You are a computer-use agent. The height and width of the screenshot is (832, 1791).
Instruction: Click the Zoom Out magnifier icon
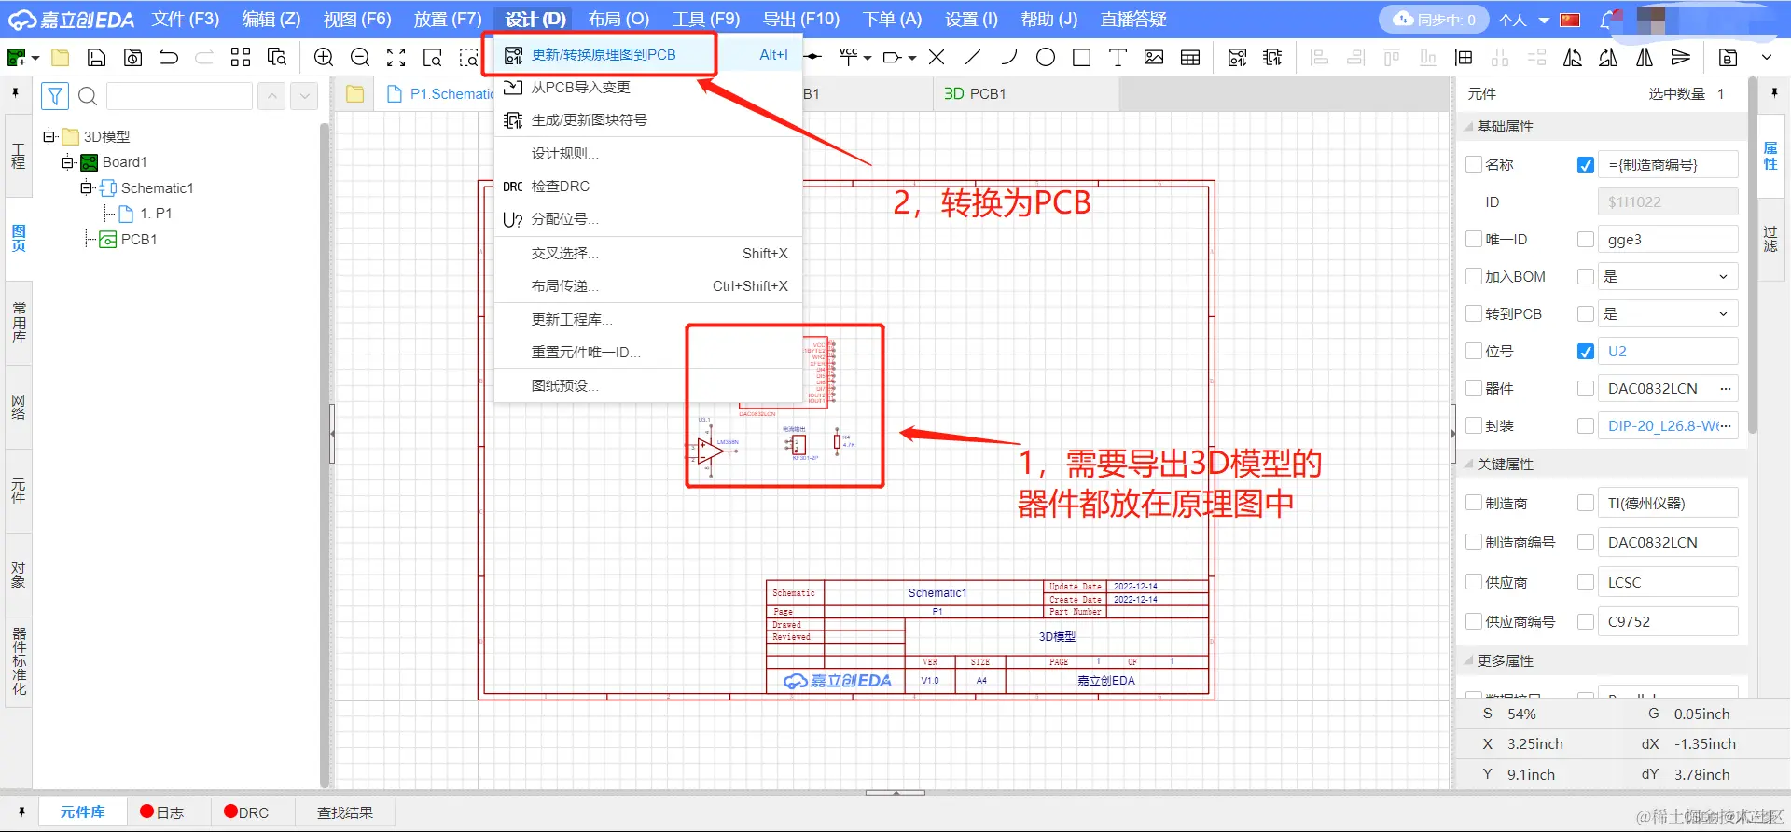click(360, 58)
